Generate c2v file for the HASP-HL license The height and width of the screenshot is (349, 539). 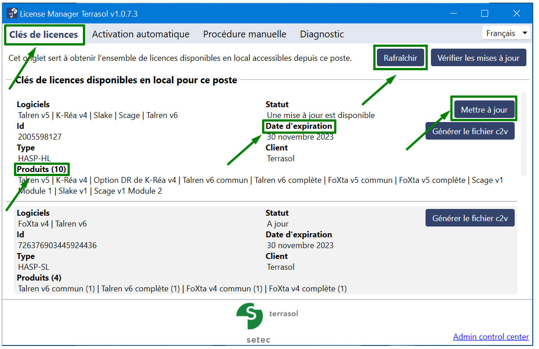coord(470,131)
